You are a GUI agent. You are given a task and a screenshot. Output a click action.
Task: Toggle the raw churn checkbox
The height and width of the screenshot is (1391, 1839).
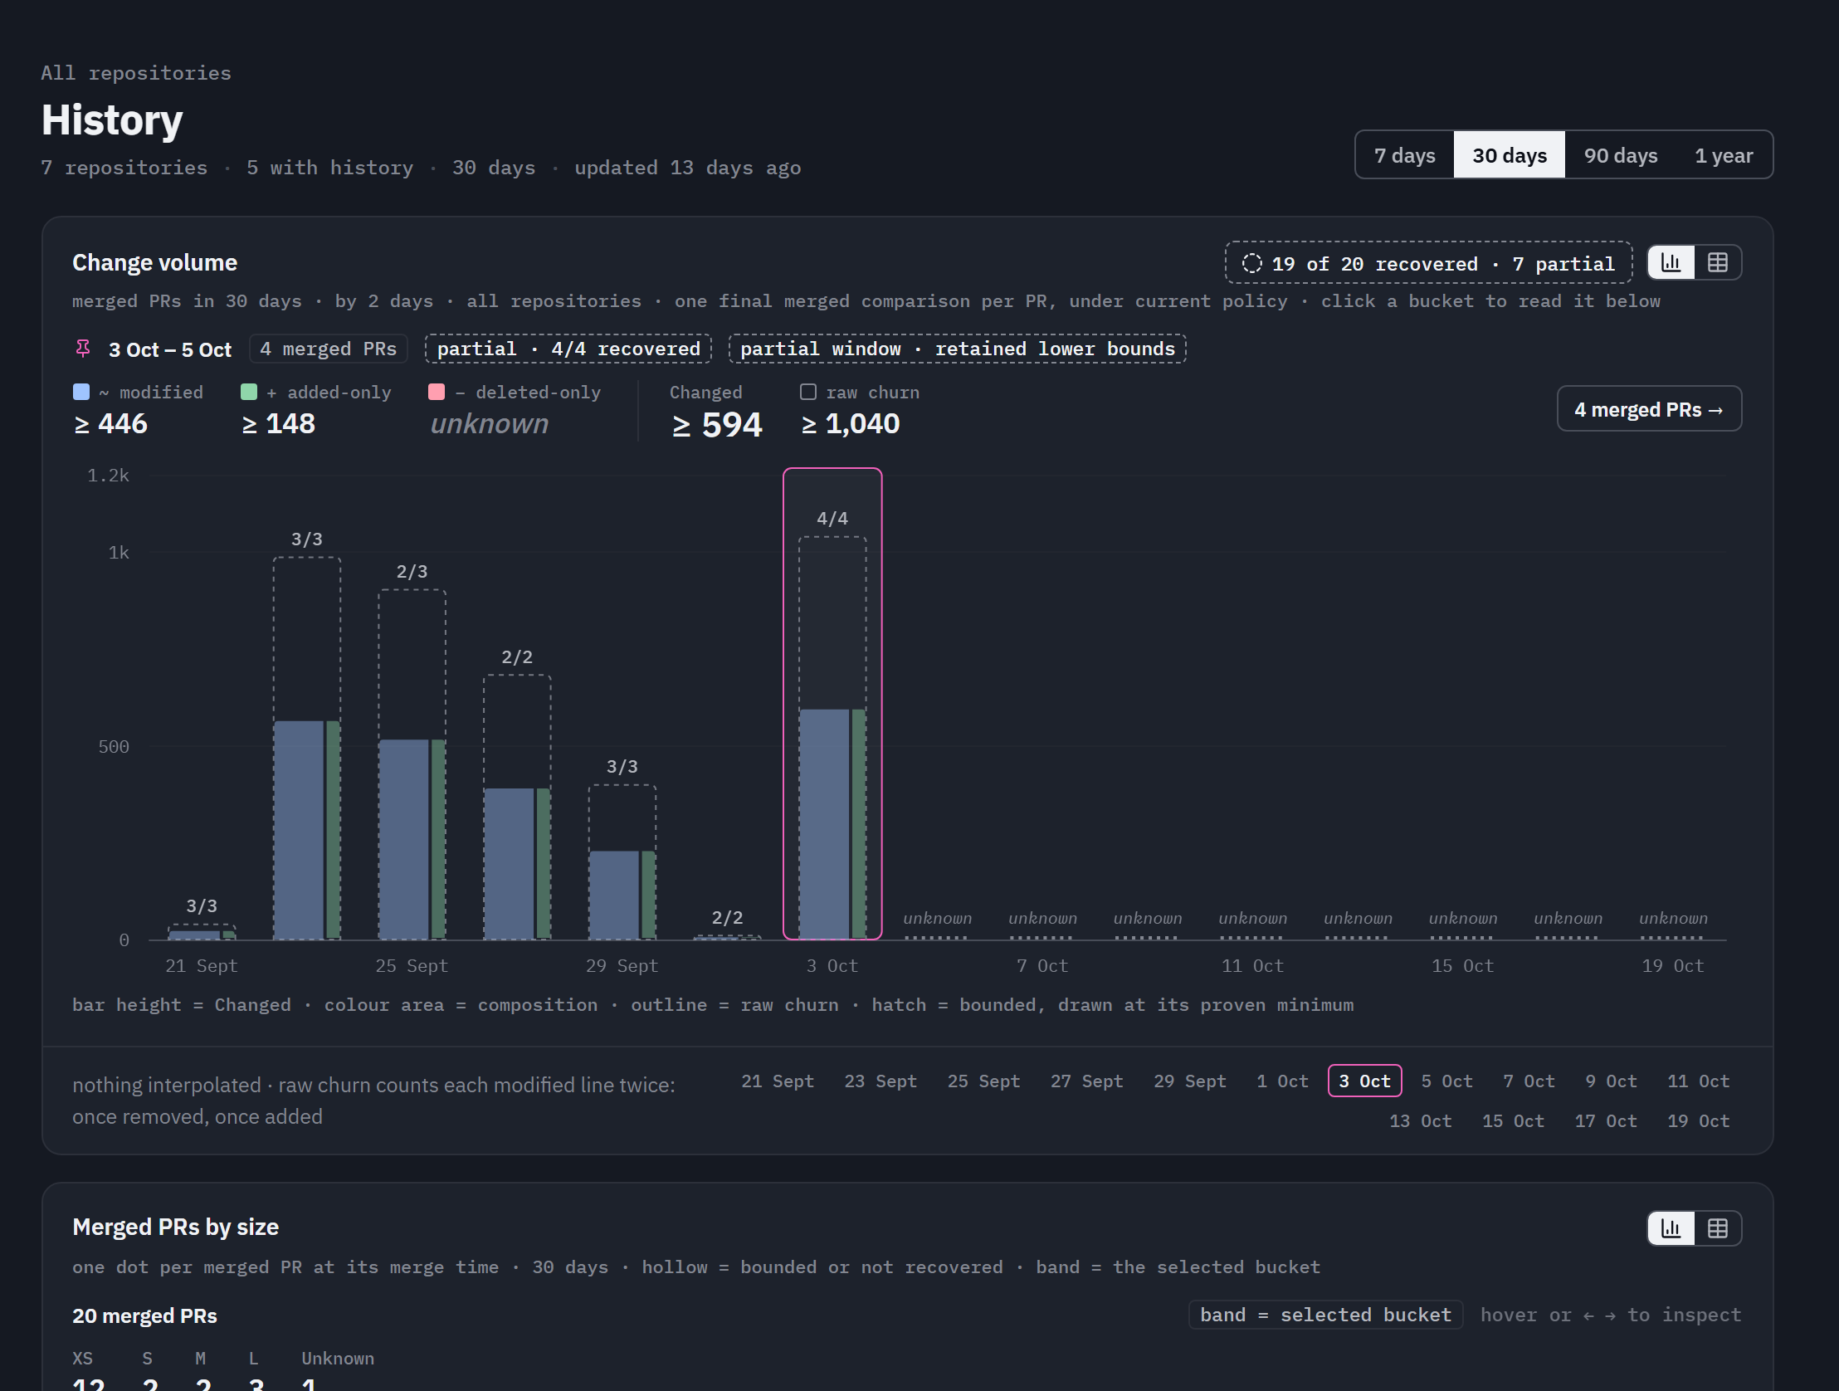pos(808,392)
